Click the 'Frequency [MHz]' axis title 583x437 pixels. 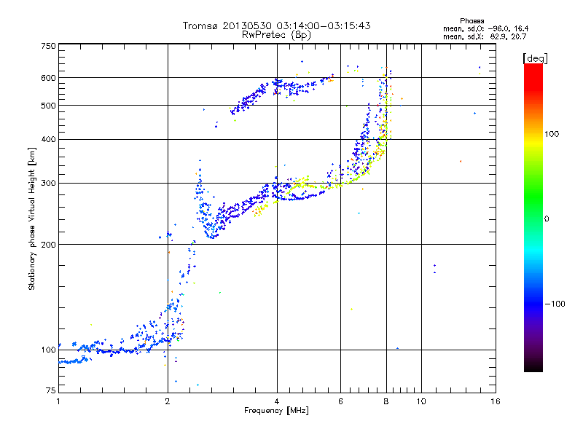276,411
